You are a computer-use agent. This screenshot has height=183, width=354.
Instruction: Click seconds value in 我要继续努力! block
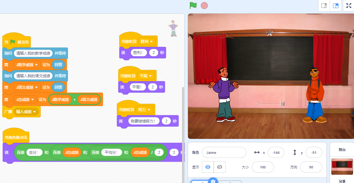click(x=166, y=121)
